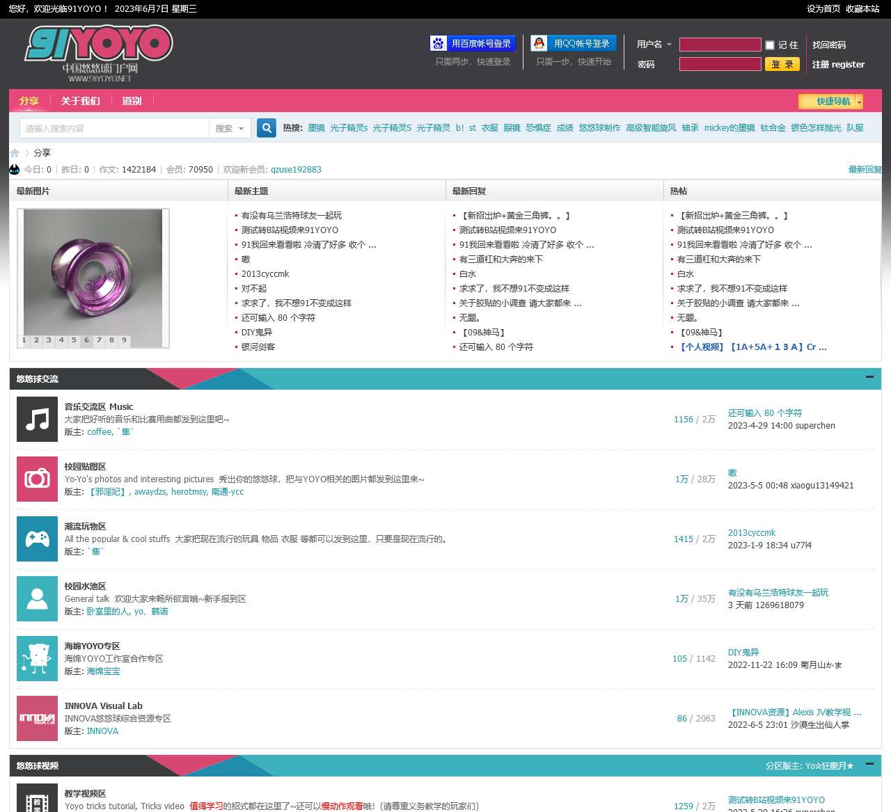Open moderator herotmsy profile link

[189, 492]
